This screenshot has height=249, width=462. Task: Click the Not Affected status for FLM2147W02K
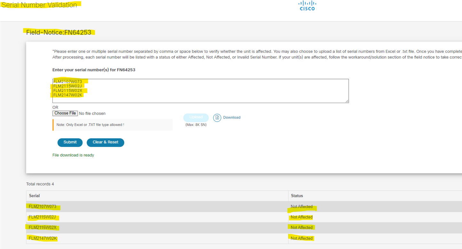click(301, 238)
